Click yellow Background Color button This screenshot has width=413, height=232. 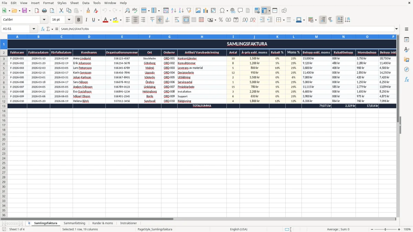[115, 20]
